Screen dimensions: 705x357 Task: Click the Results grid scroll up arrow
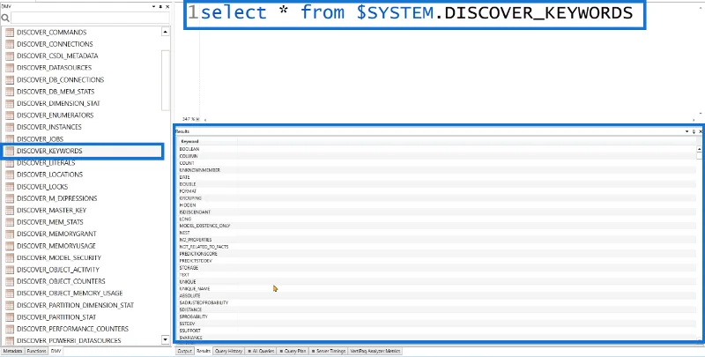coord(699,149)
